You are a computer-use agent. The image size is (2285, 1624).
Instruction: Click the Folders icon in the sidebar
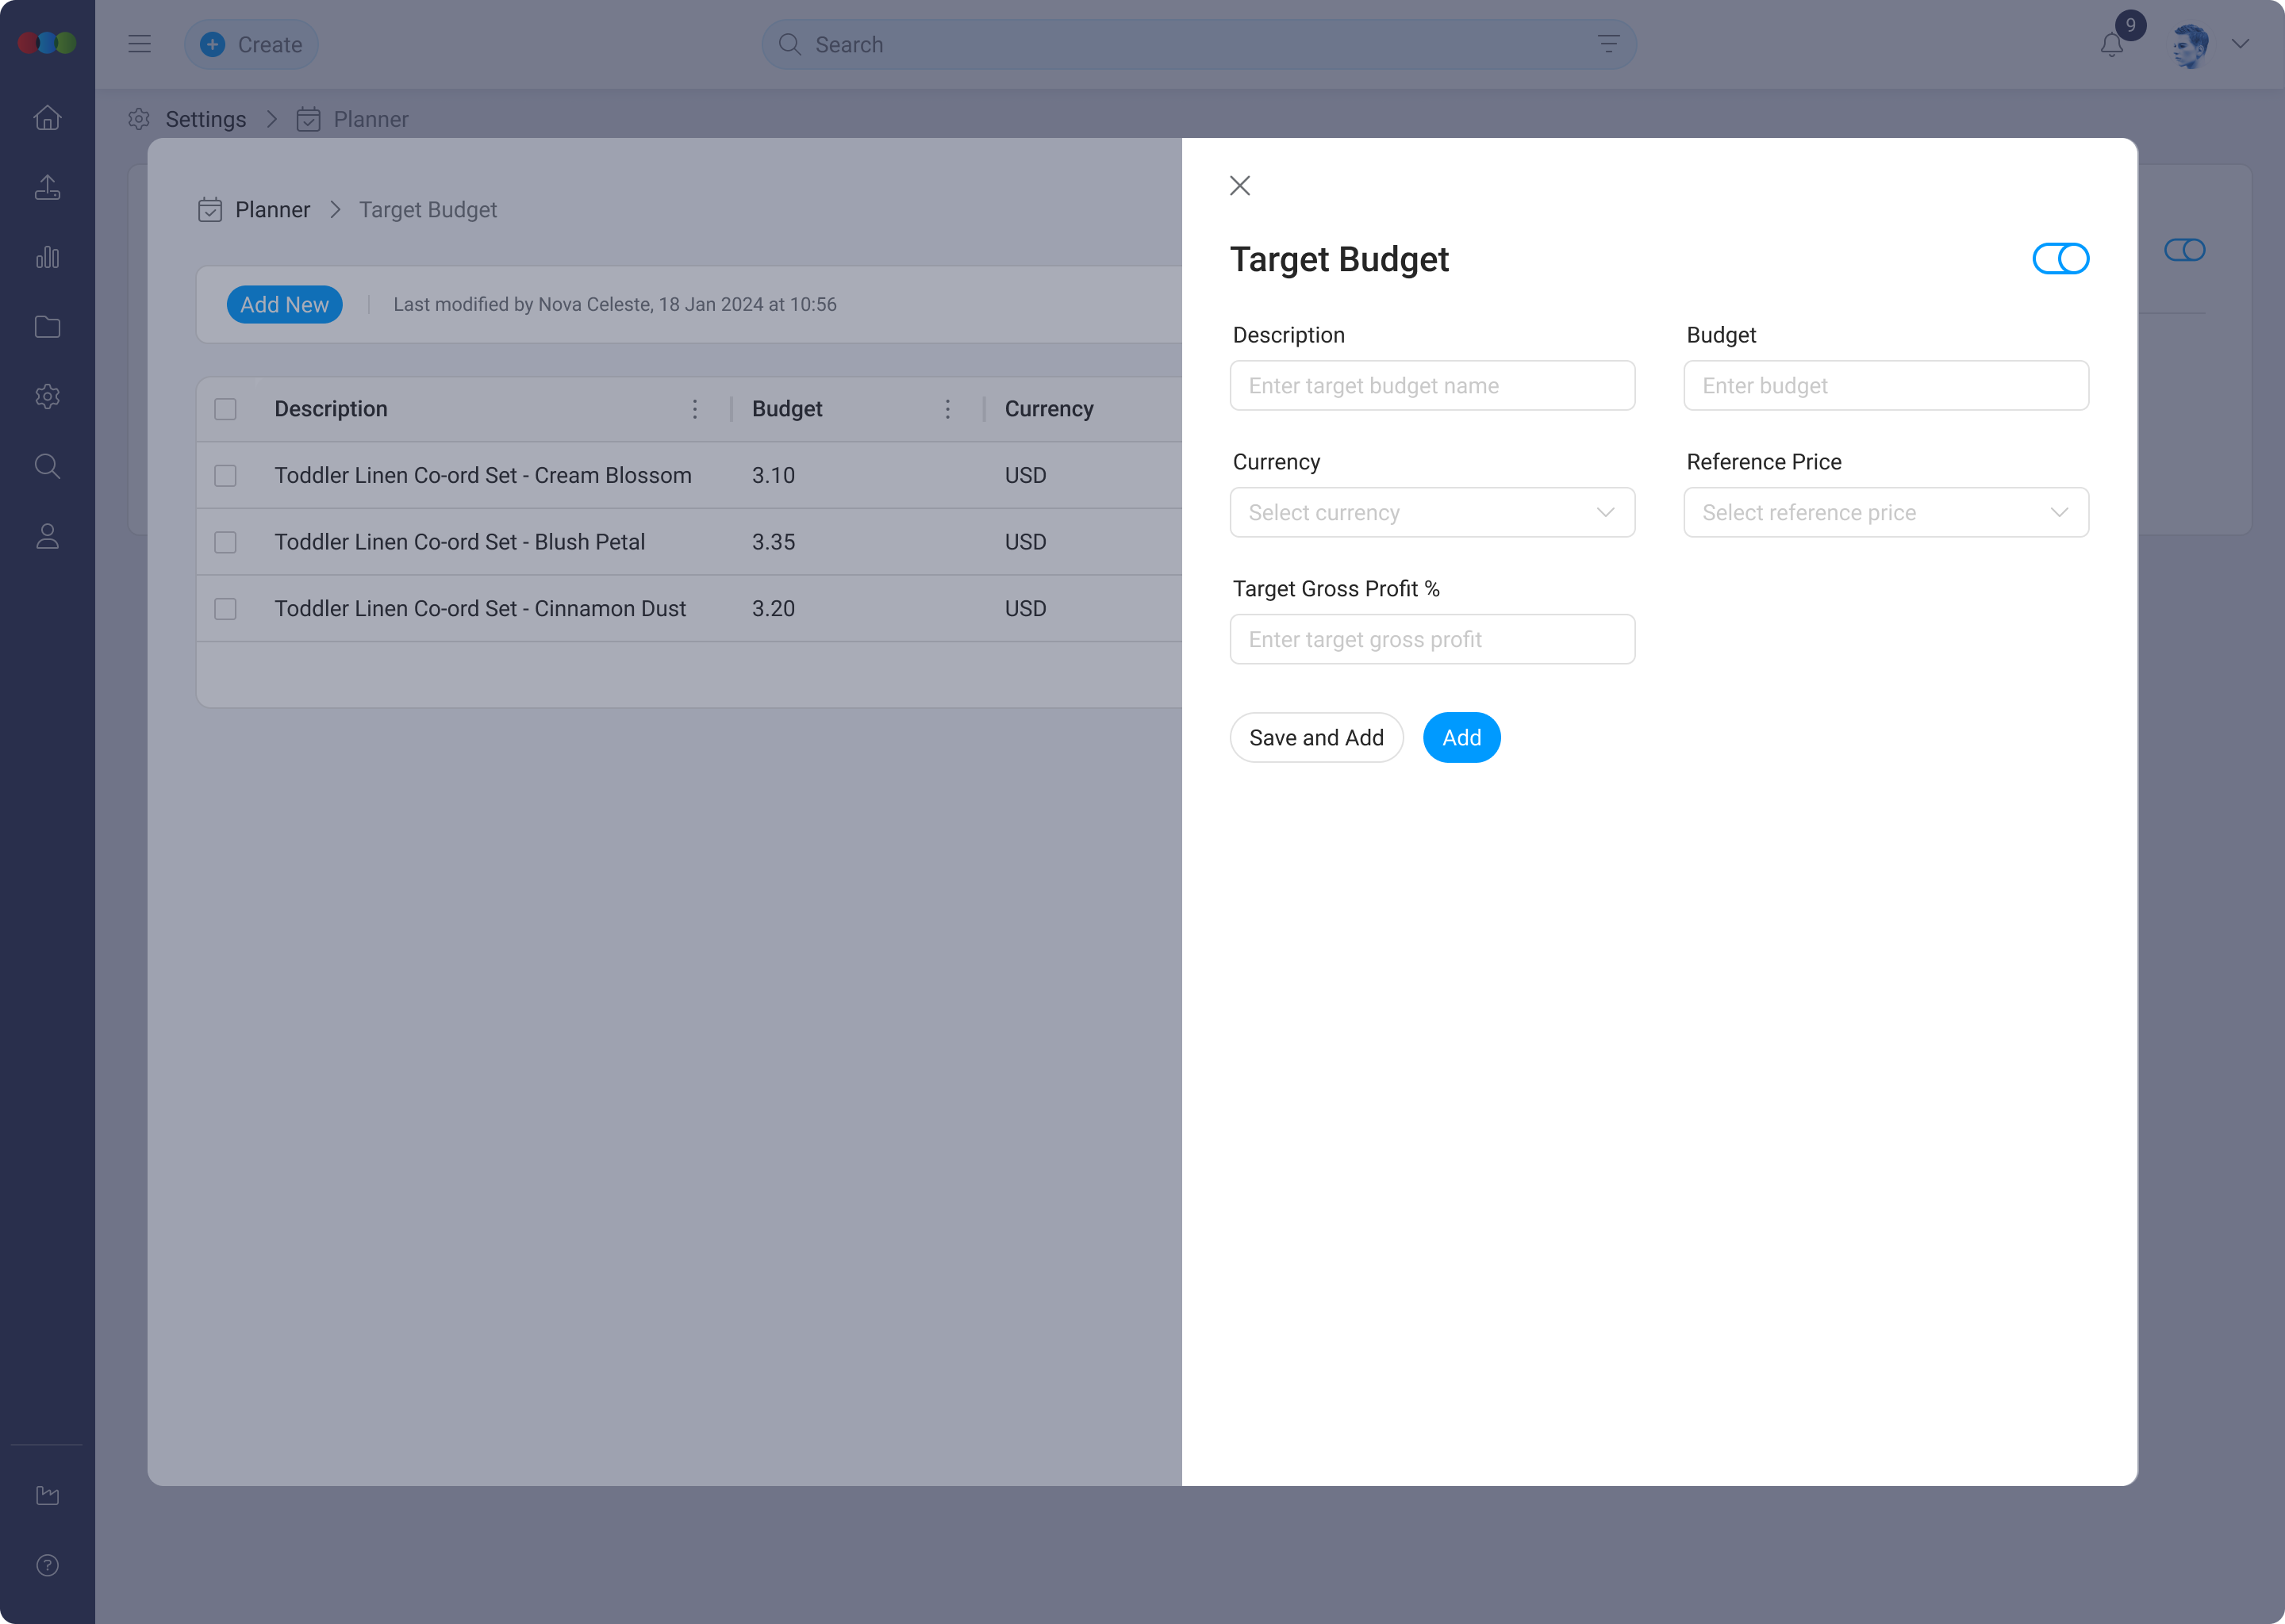point(47,326)
